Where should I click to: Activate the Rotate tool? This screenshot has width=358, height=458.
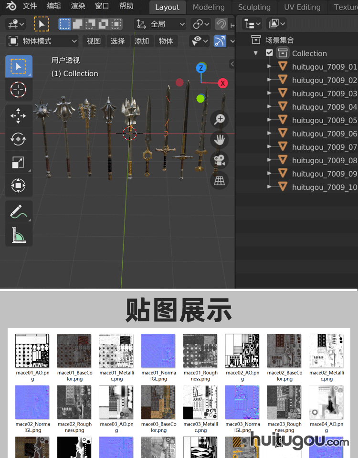pyautogui.click(x=19, y=139)
